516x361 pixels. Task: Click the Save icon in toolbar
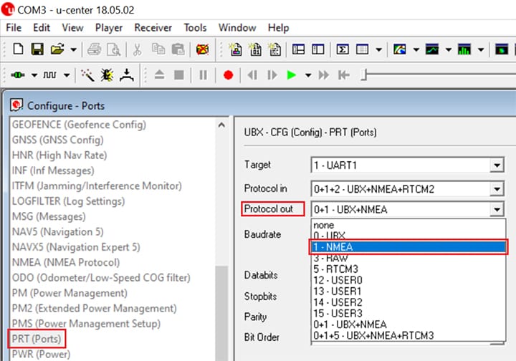coord(37,49)
